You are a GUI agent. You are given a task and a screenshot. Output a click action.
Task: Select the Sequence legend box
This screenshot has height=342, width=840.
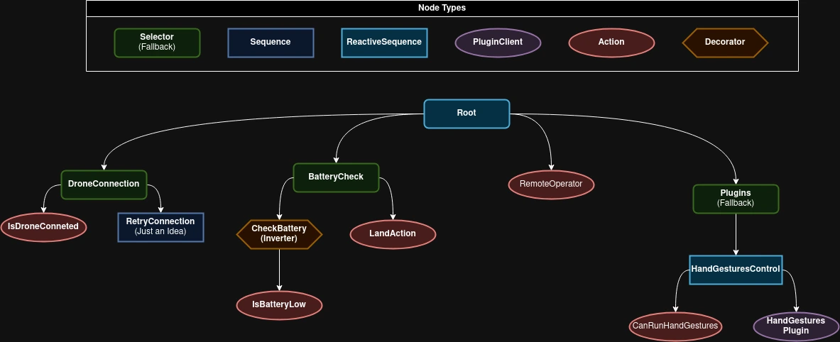[x=271, y=43]
